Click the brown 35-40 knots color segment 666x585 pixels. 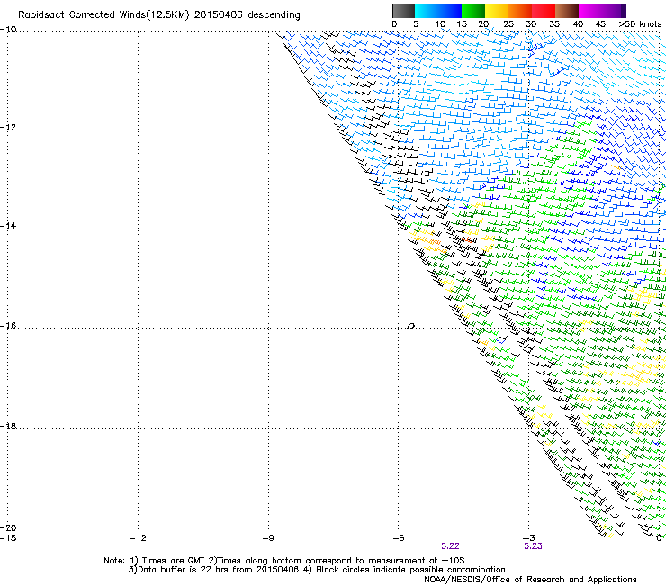tap(567, 11)
